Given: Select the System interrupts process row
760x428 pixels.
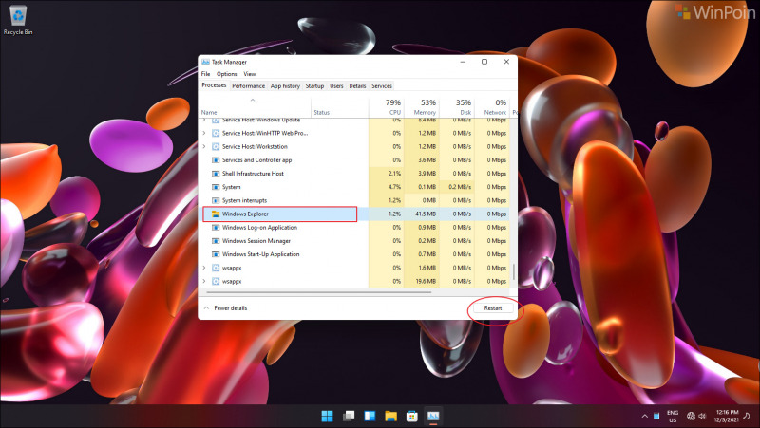Looking at the screenshot, I should pyautogui.click(x=275, y=201).
